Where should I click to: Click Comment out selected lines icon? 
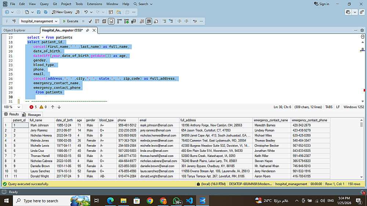pos(164,21)
